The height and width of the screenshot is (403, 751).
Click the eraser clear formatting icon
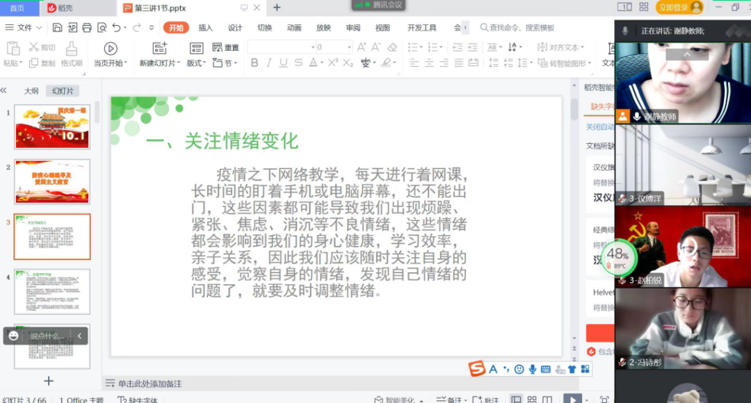coord(392,47)
